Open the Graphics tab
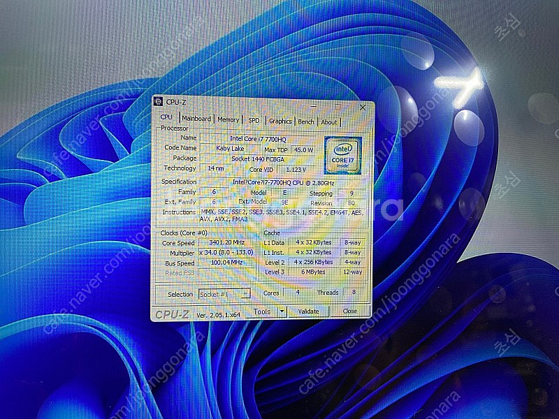The height and width of the screenshot is (419, 559). (280, 121)
